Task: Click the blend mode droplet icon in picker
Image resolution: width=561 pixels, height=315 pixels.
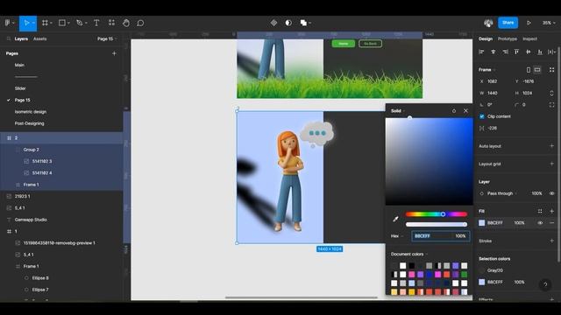Action: (454, 111)
